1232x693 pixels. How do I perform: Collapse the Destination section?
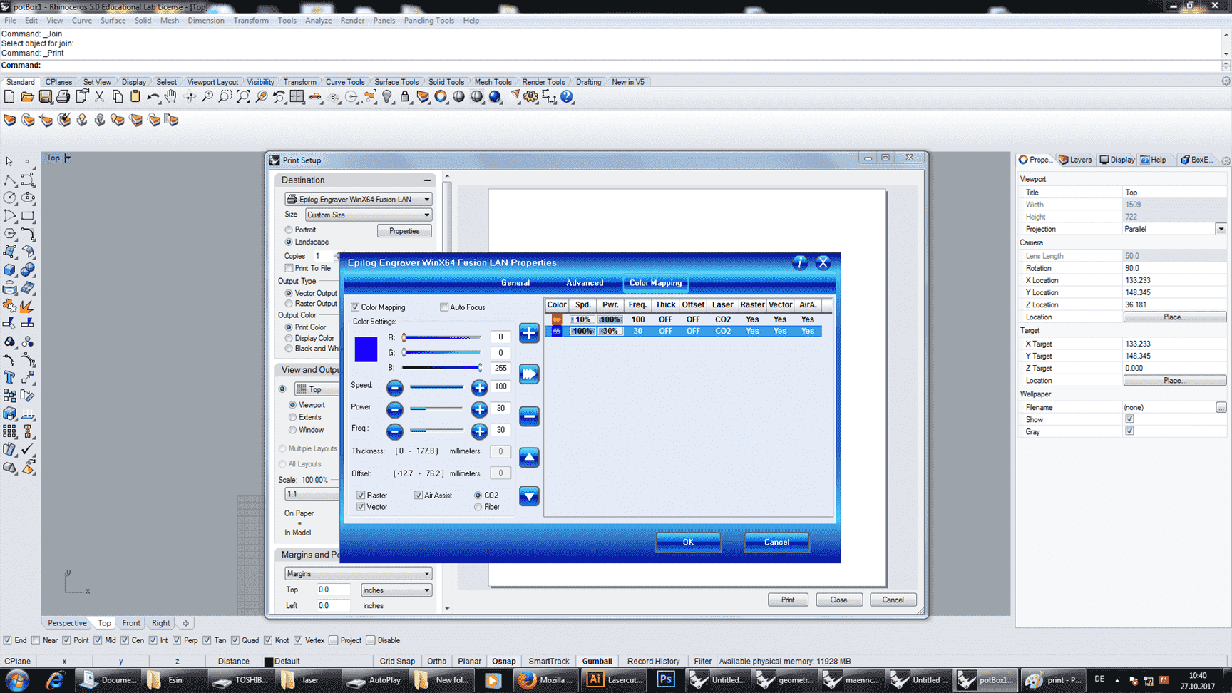(x=427, y=180)
